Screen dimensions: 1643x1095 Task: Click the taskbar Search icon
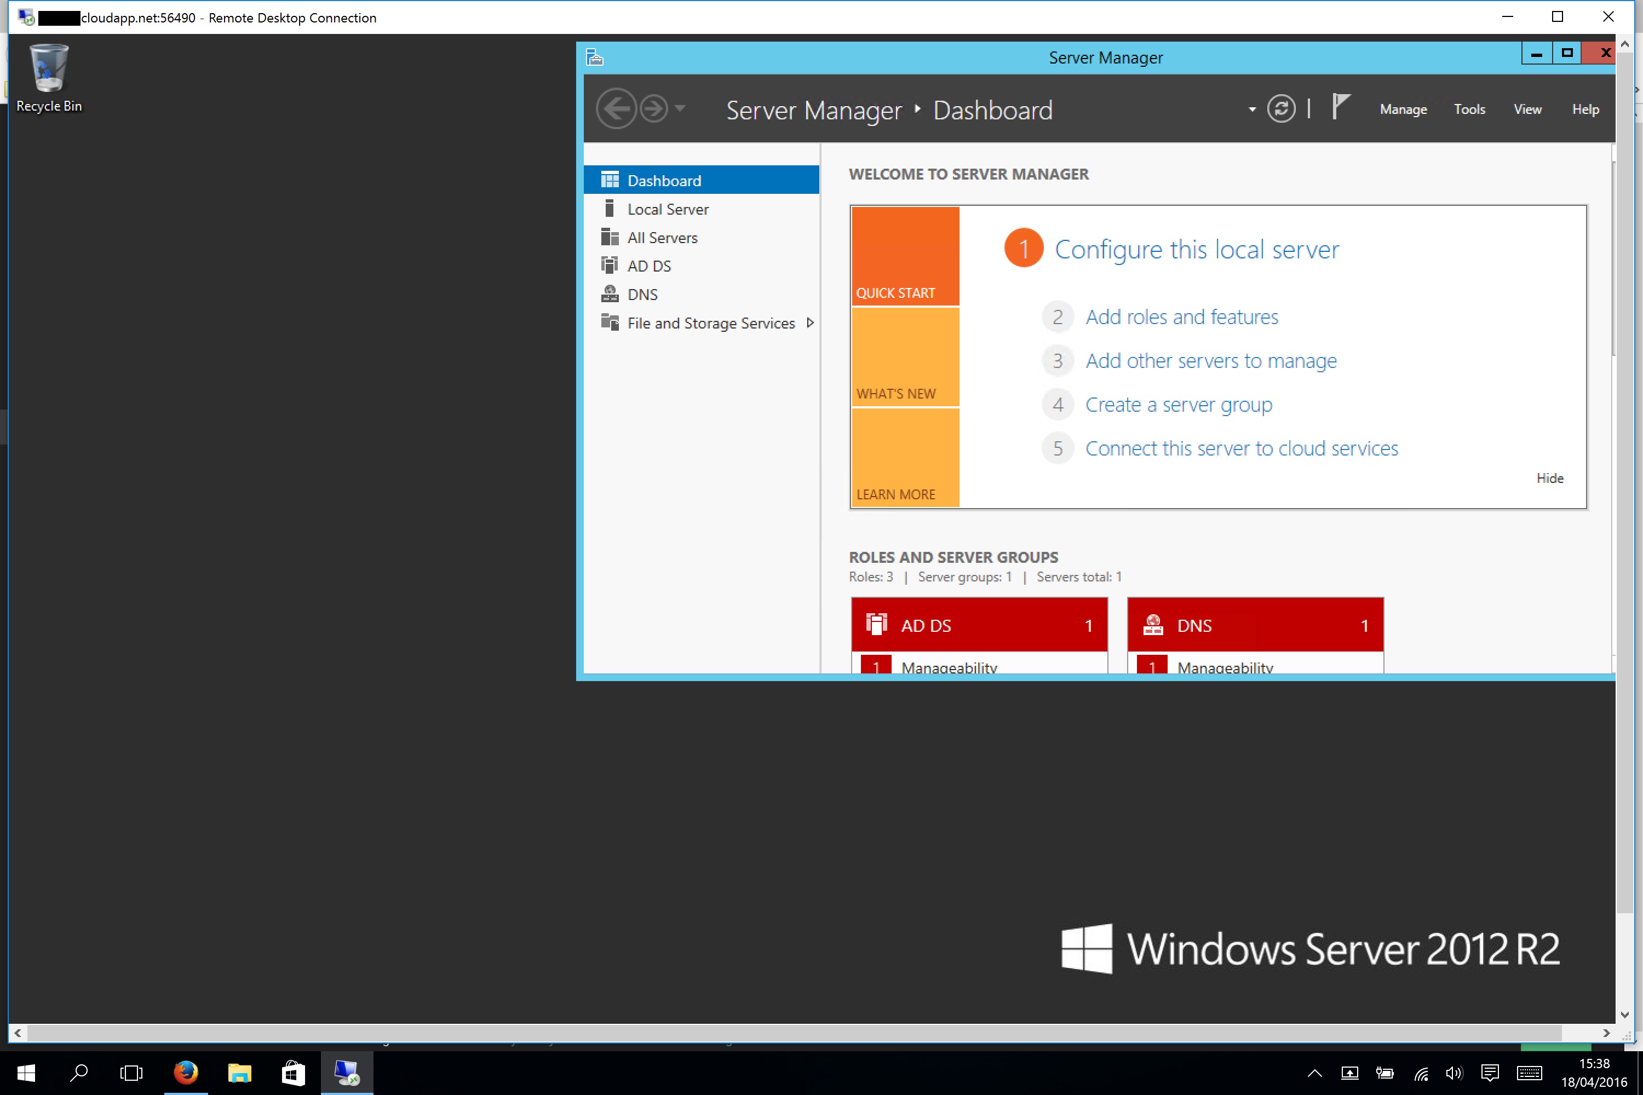pos(79,1073)
